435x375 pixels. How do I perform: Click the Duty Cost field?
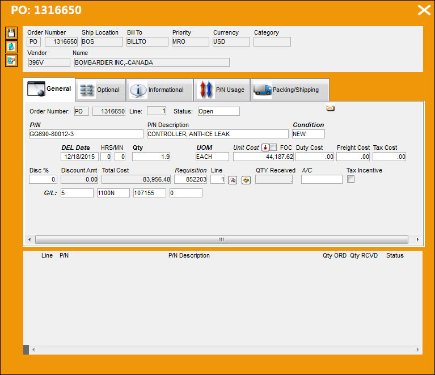point(315,157)
